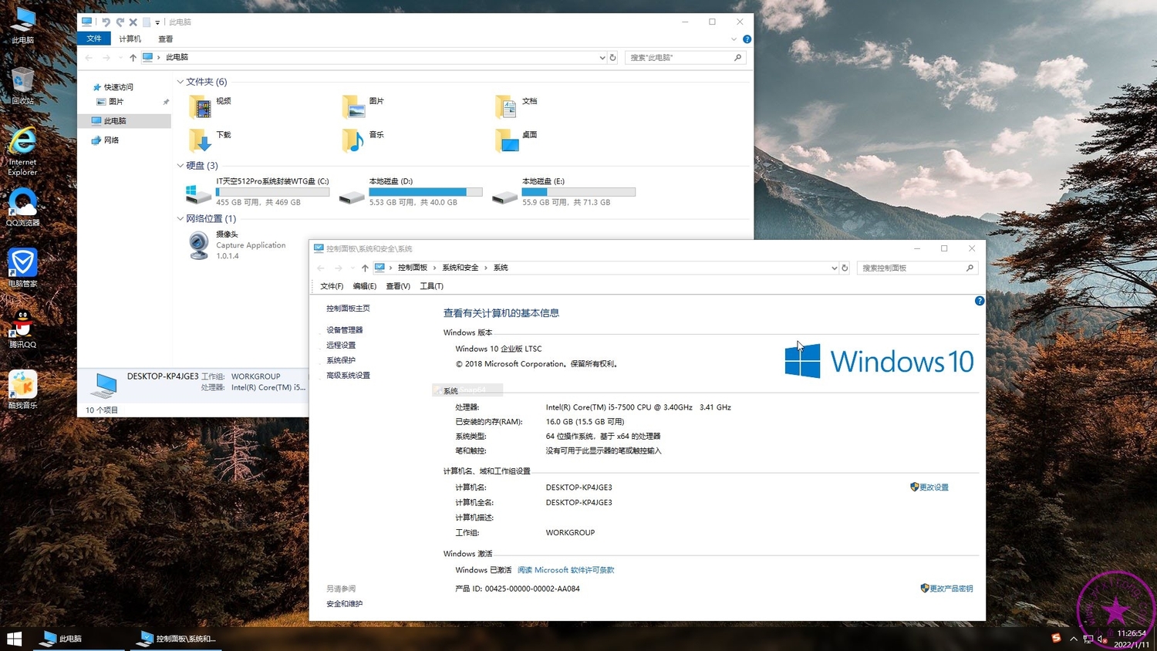Open 酷我音乐 desktop shortcut
This screenshot has width=1157, height=651.
[x=22, y=390]
